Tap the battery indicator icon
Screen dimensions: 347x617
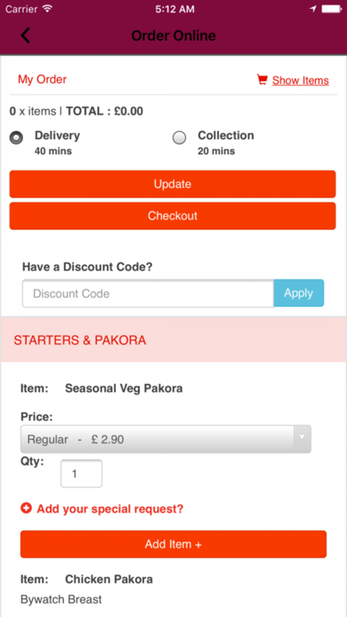(332, 9)
